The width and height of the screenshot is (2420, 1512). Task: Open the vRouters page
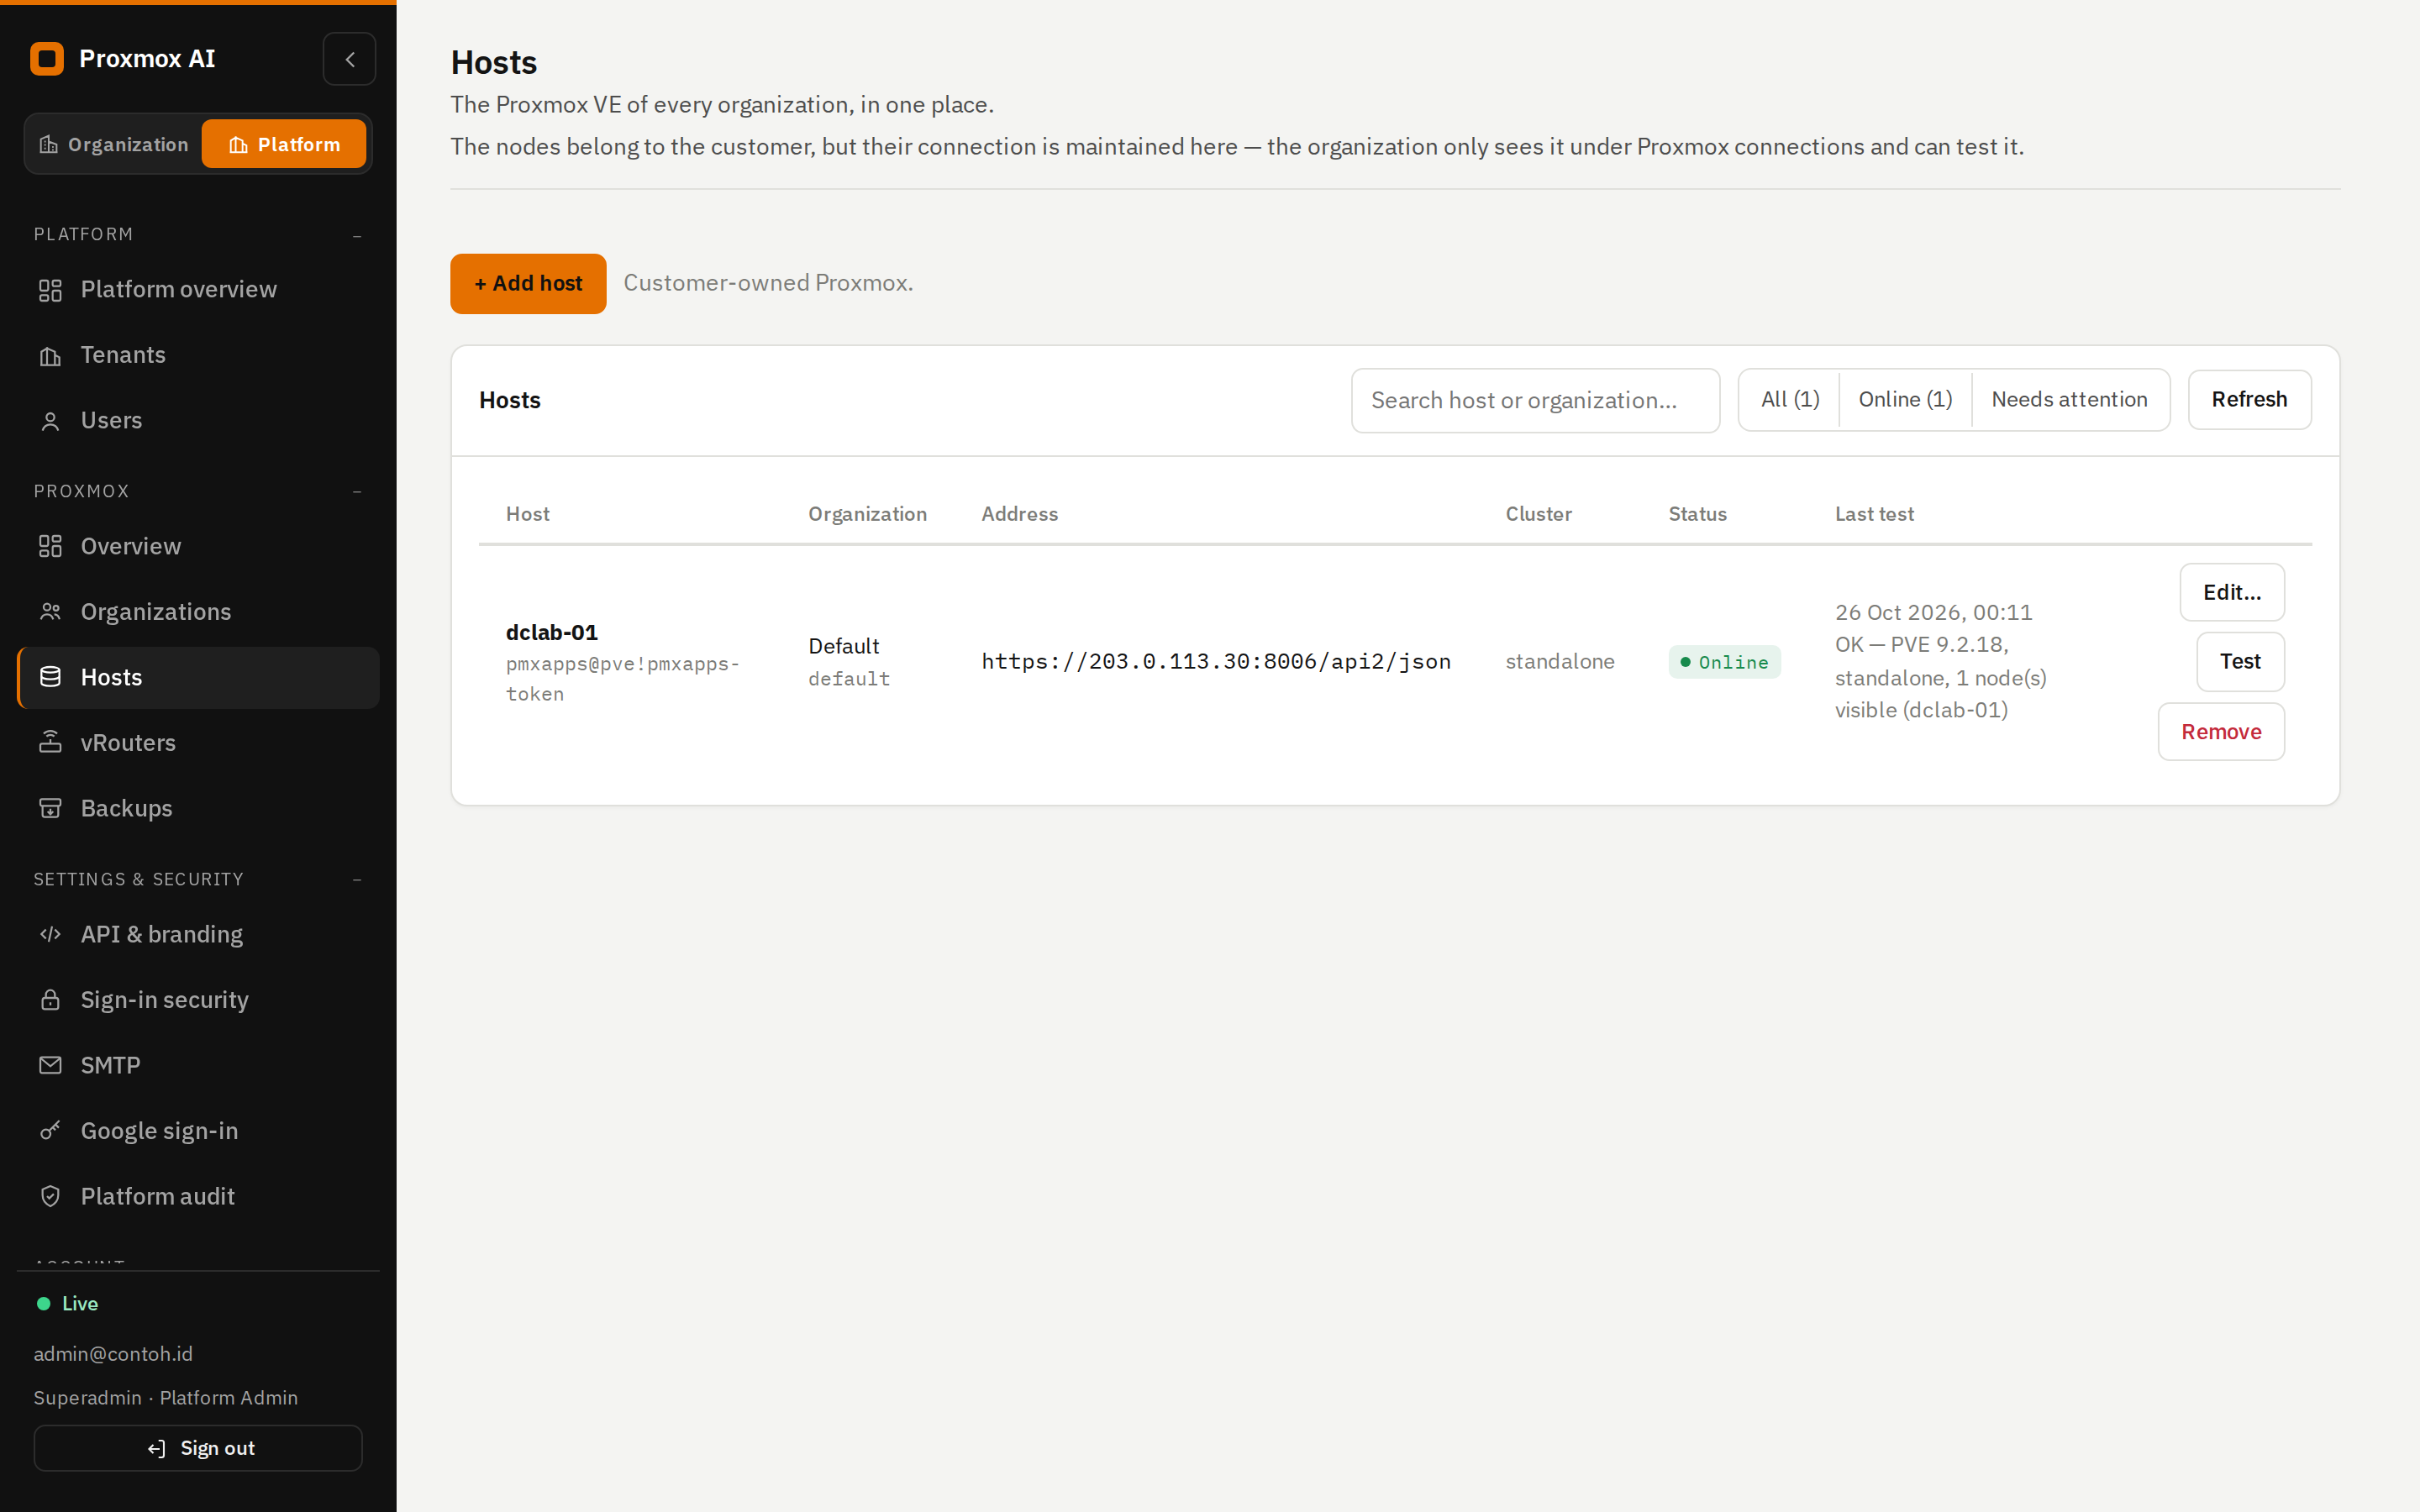click(198, 743)
